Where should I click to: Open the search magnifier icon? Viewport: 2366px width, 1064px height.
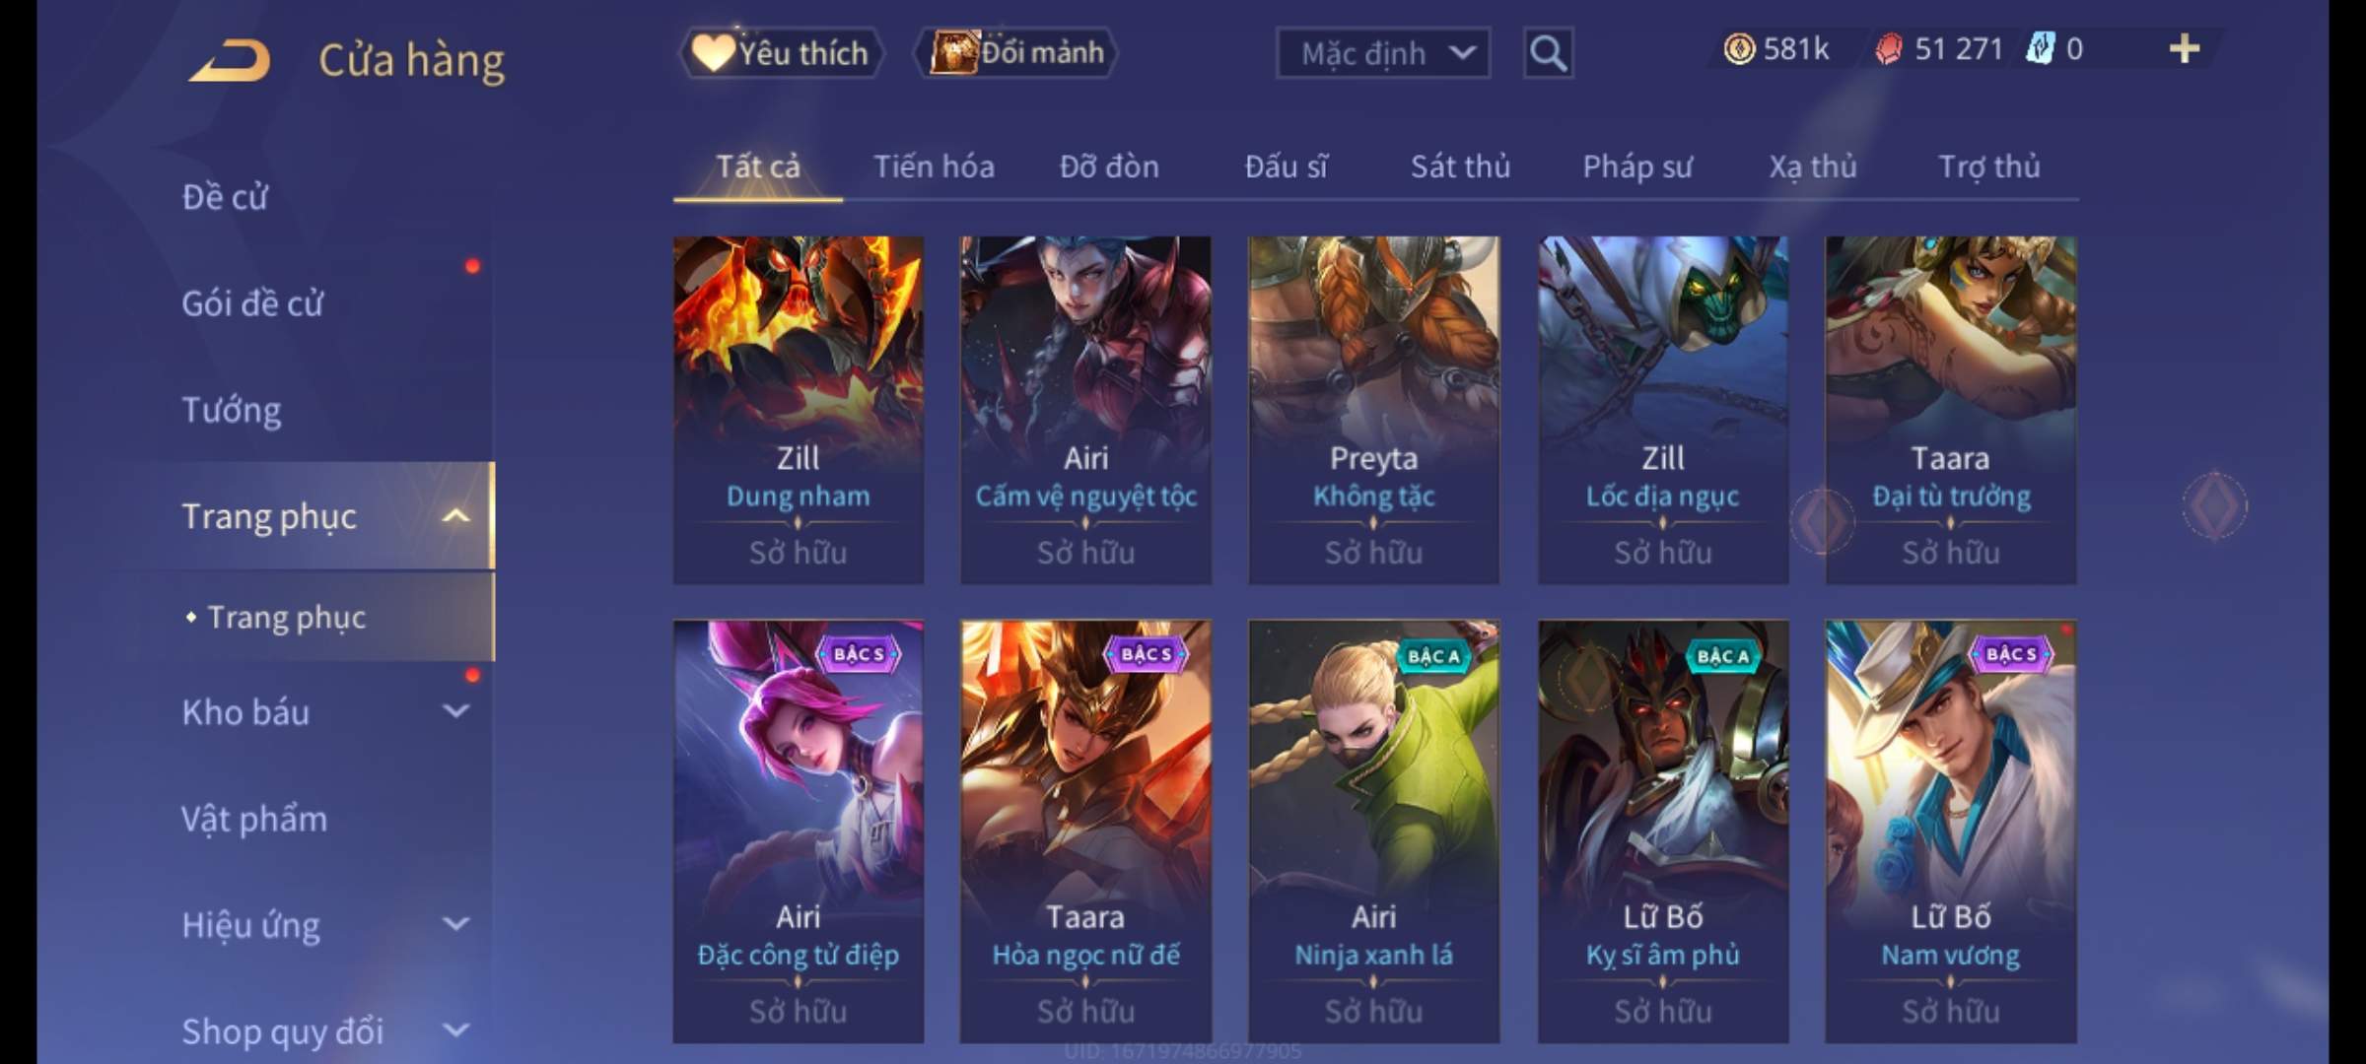1548,53
